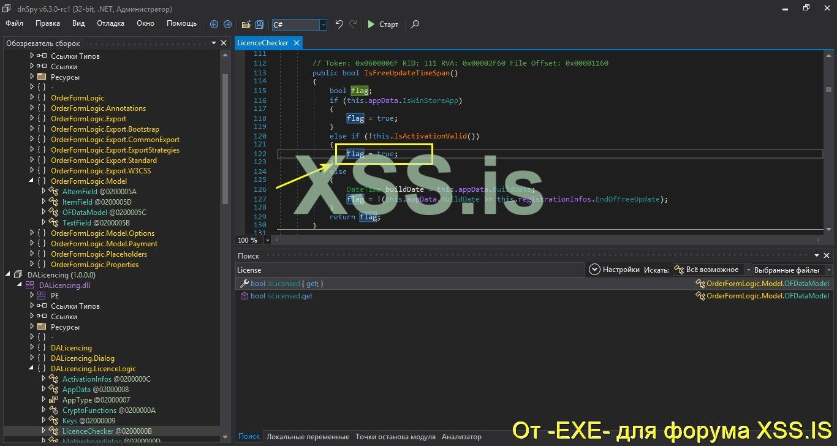
Task: Click the Save module disk icon
Action: coord(259,25)
